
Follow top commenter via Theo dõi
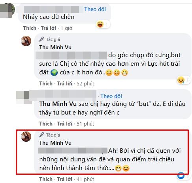point(95,9)
